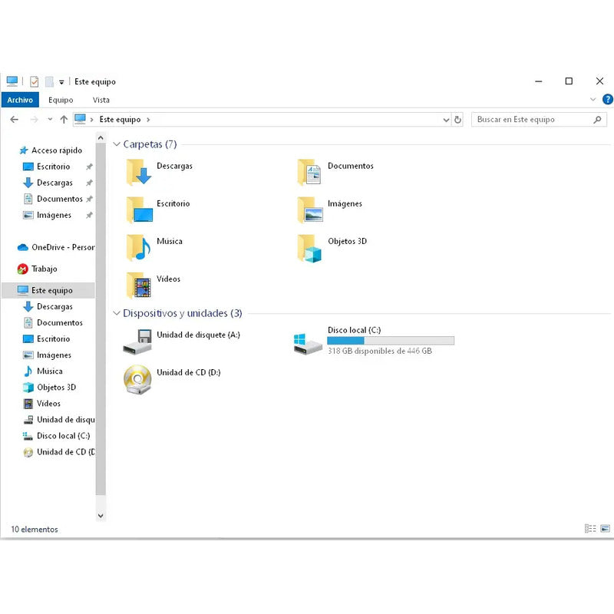Select Escritorio under Este equipo in sidebar

click(x=54, y=338)
